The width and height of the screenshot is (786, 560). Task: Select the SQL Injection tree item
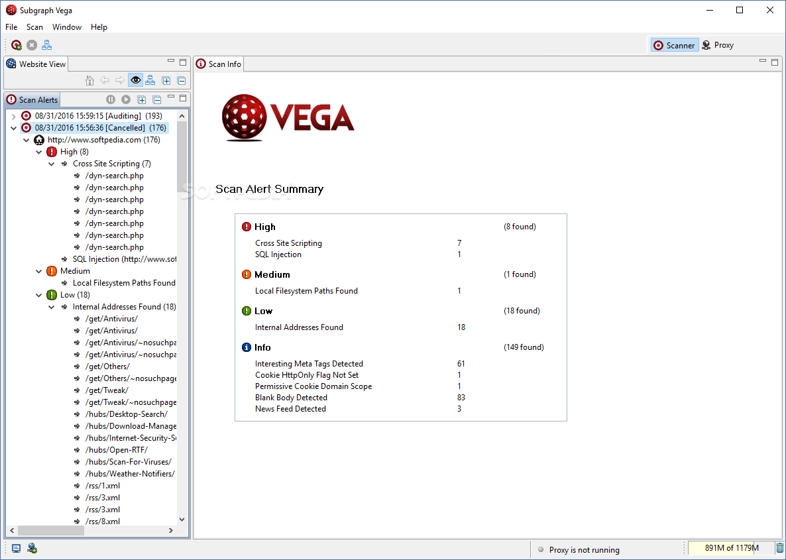click(x=119, y=259)
